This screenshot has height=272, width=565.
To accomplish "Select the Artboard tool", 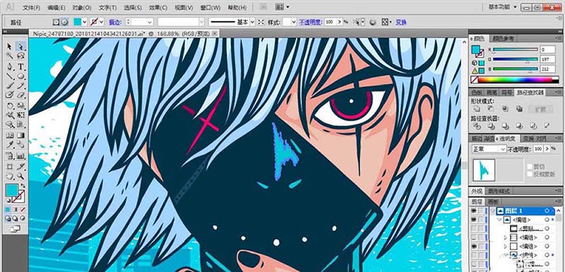I will click(10, 167).
